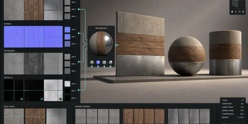The width and height of the screenshot is (248, 124).
Task: Select the Metallic MIP 2 swatch
Action: tap(68, 91)
